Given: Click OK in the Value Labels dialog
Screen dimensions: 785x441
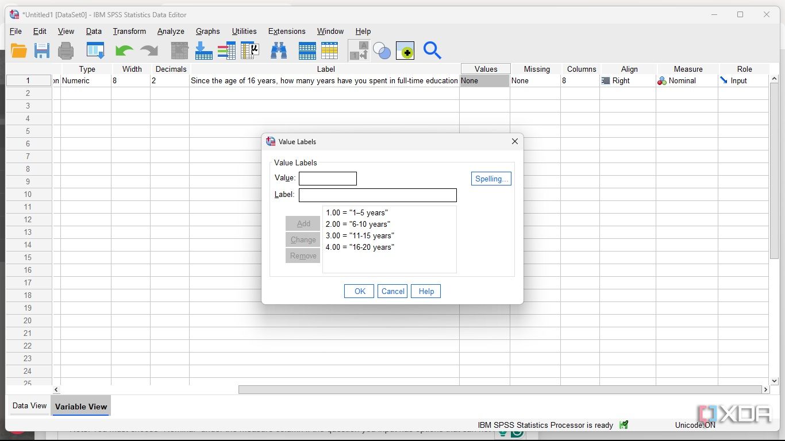Looking at the screenshot, I should click(x=359, y=291).
